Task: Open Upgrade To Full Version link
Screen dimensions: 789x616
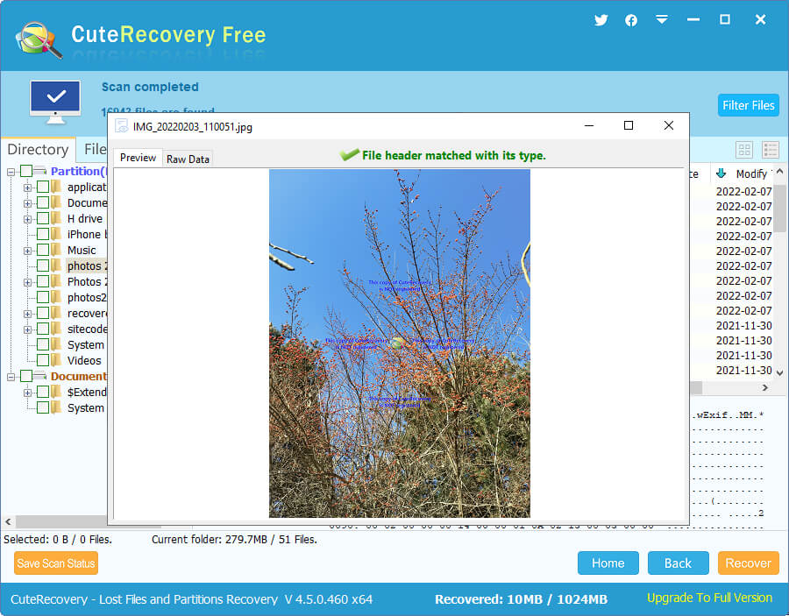Action: pyautogui.click(x=708, y=598)
